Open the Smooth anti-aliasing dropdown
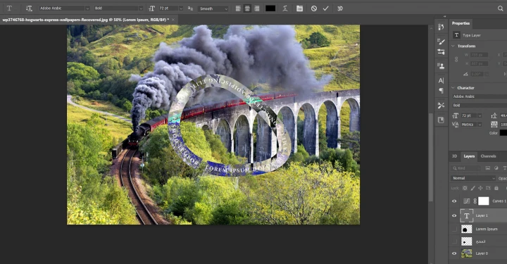 [x=213, y=8]
